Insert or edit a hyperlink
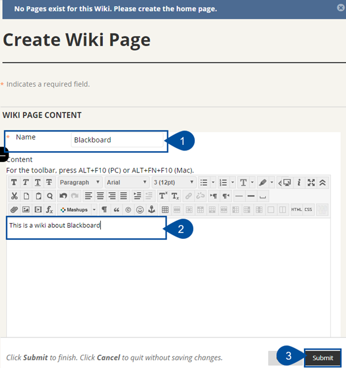This screenshot has height=368, width=346. (189, 196)
